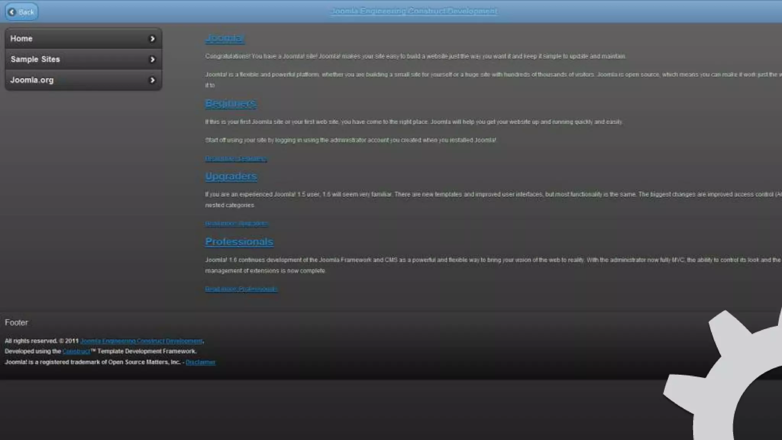Click the Back arrow icon

pos(12,12)
